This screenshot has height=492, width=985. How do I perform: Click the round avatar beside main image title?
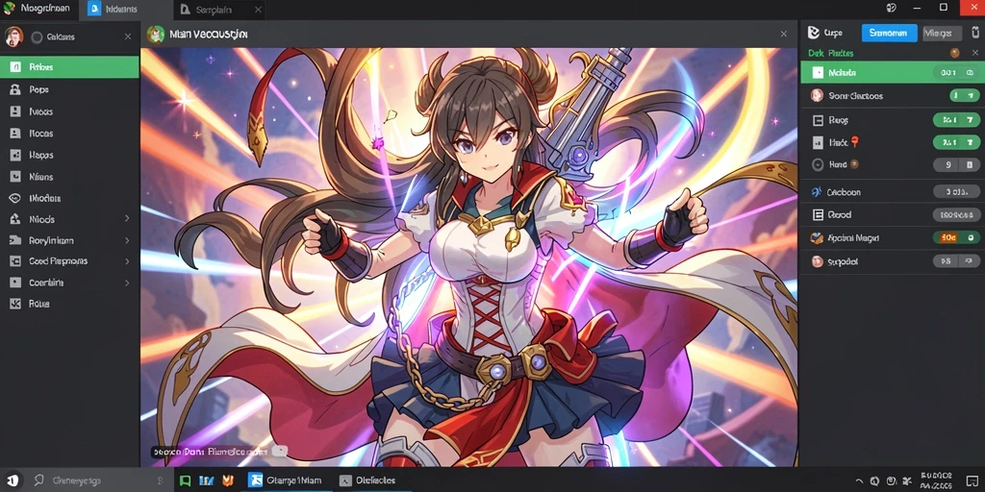pyautogui.click(x=155, y=35)
